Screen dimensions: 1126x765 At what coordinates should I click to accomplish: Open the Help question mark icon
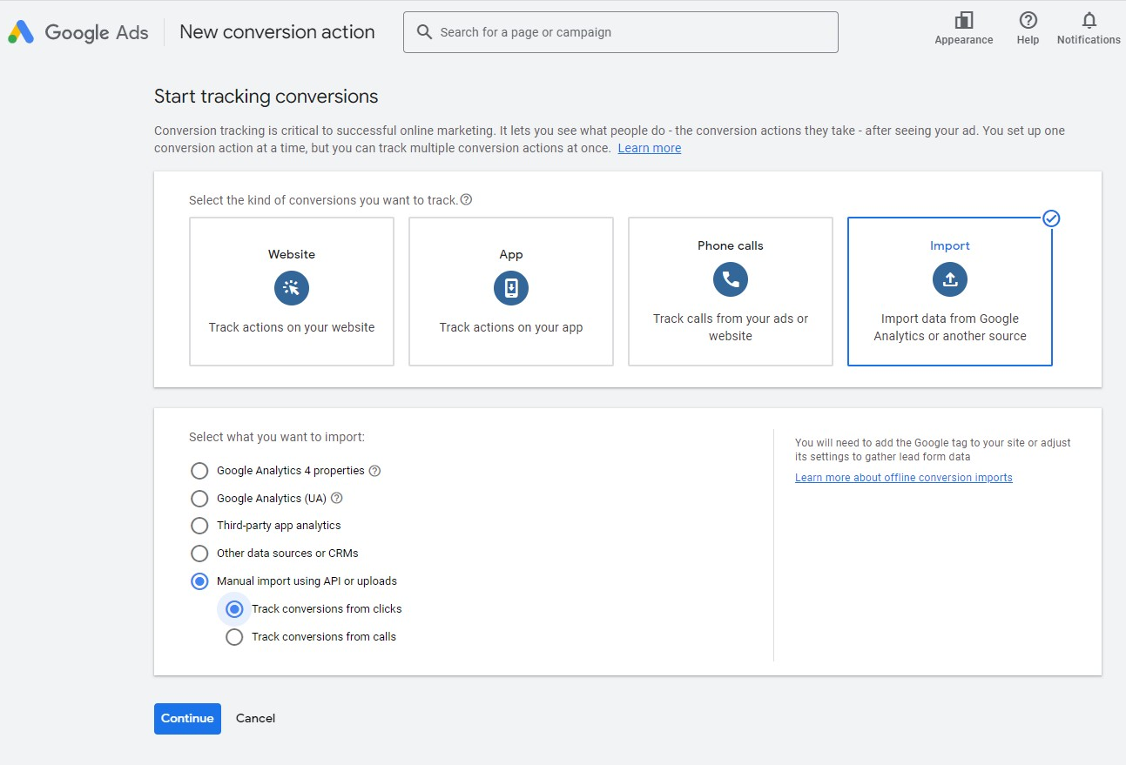click(x=1028, y=21)
